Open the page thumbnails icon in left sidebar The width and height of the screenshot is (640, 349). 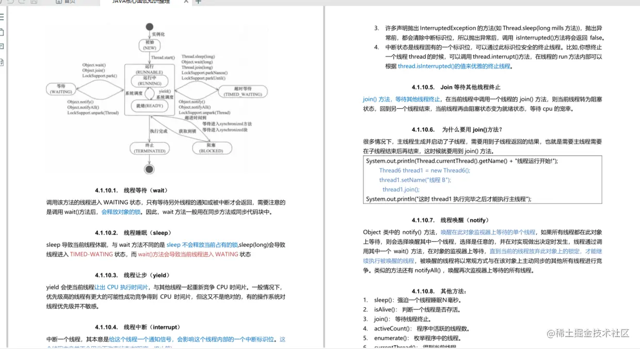2,32
